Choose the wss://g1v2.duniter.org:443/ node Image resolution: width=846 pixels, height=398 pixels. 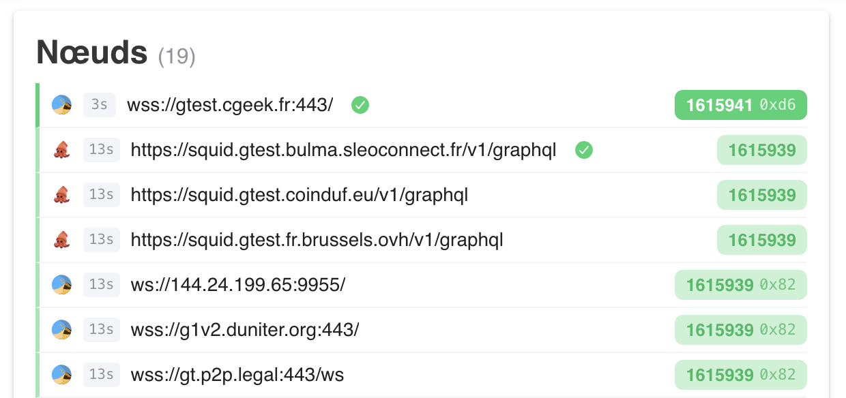pyautogui.click(x=244, y=329)
